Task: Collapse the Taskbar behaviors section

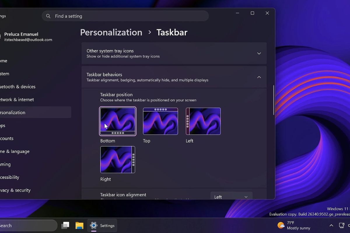Action: tap(174, 77)
